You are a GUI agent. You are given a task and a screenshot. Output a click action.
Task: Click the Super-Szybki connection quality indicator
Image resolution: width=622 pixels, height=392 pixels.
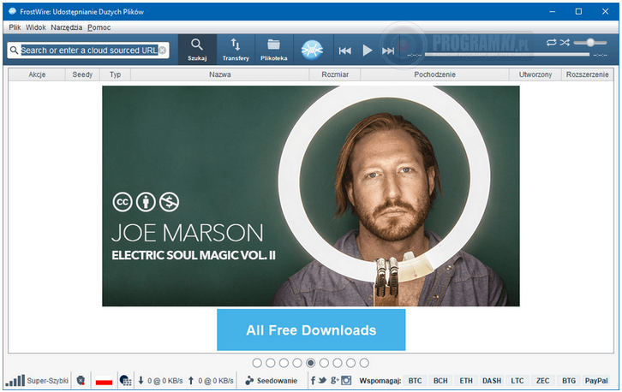pyautogui.click(x=37, y=381)
